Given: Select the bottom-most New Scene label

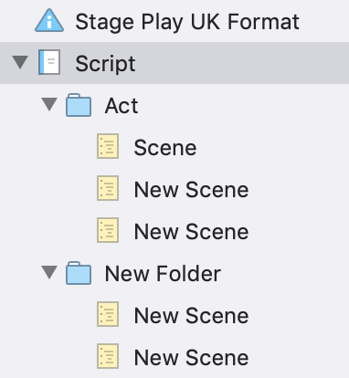Looking at the screenshot, I should pos(191,358).
